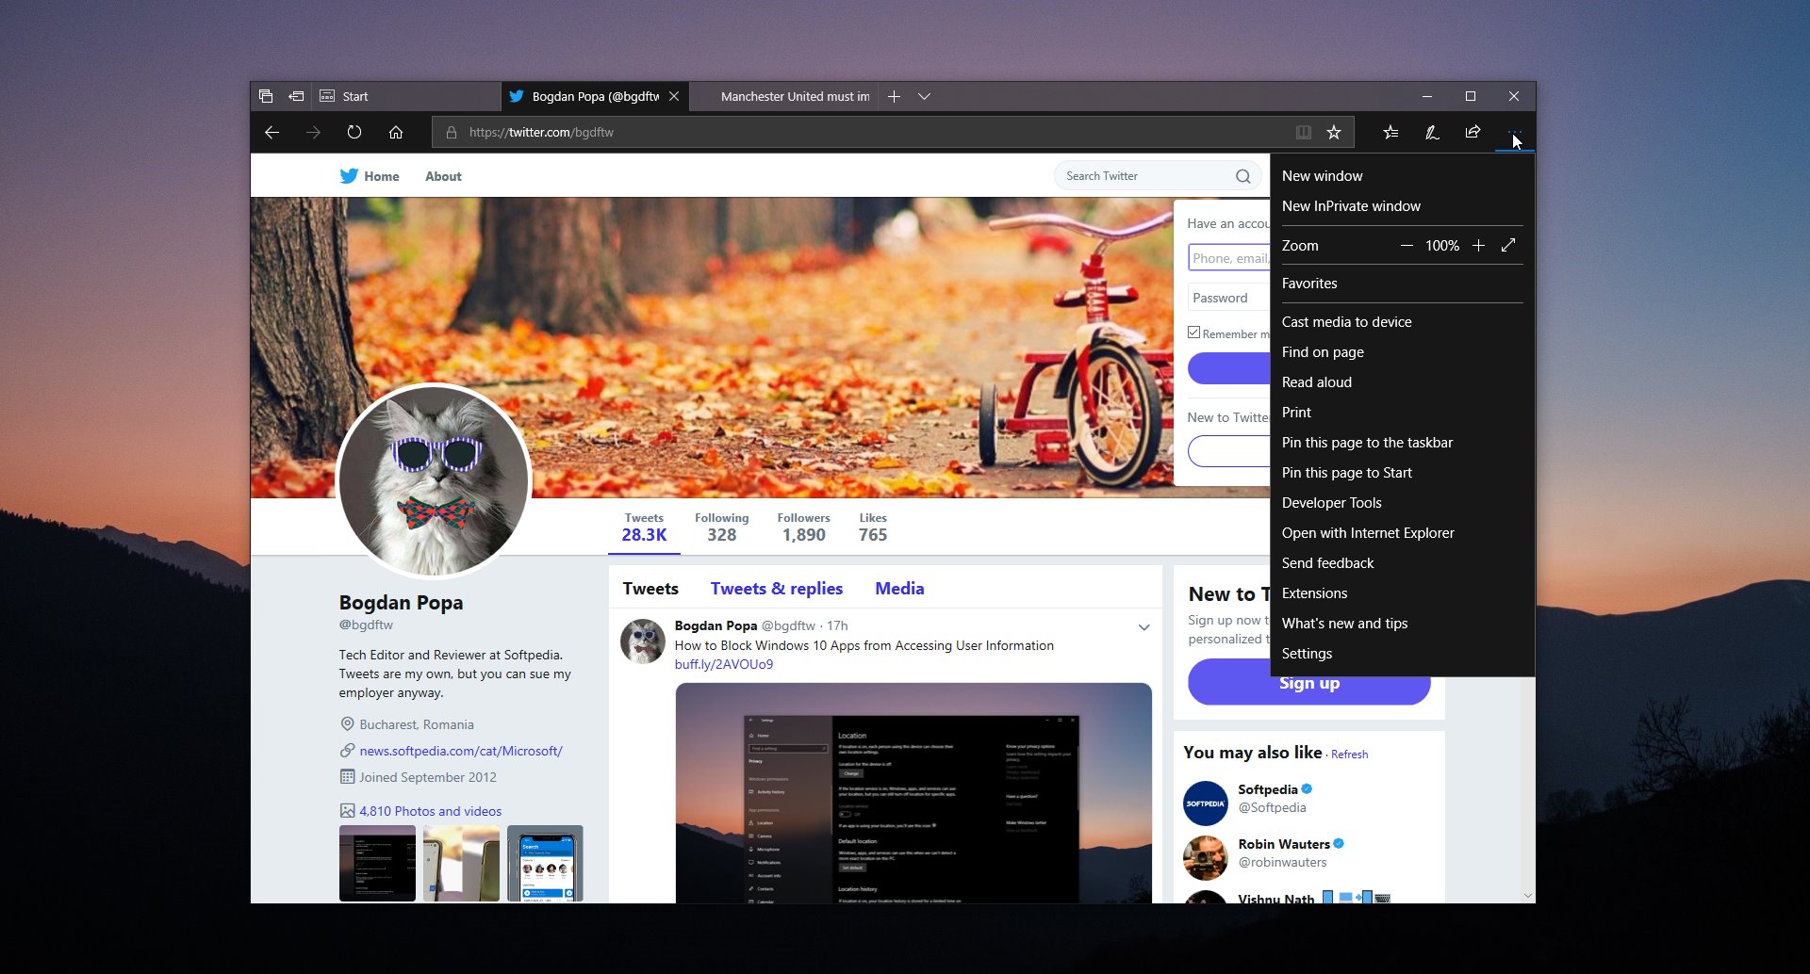Click Refresh in You may also like
This screenshot has height=974, width=1810.
pos(1349,755)
